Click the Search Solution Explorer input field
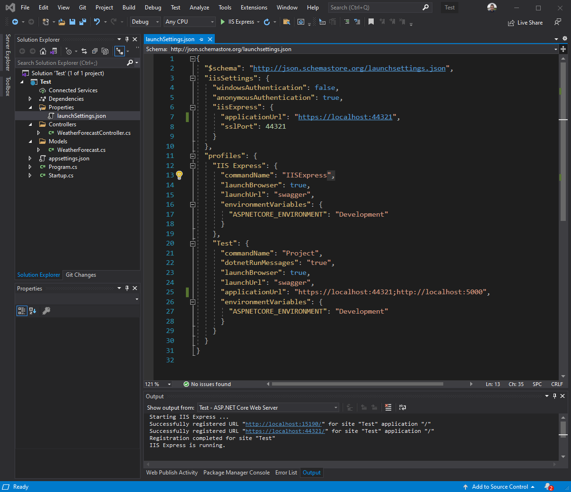The image size is (571, 492). (x=70, y=63)
